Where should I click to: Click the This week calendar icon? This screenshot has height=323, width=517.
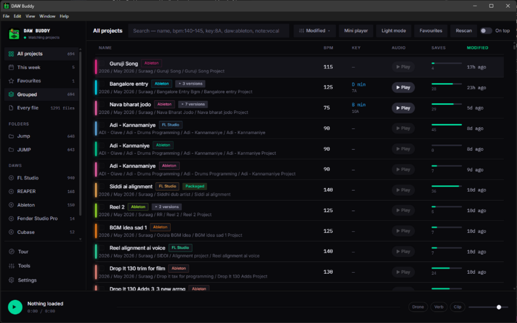coord(11,67)
